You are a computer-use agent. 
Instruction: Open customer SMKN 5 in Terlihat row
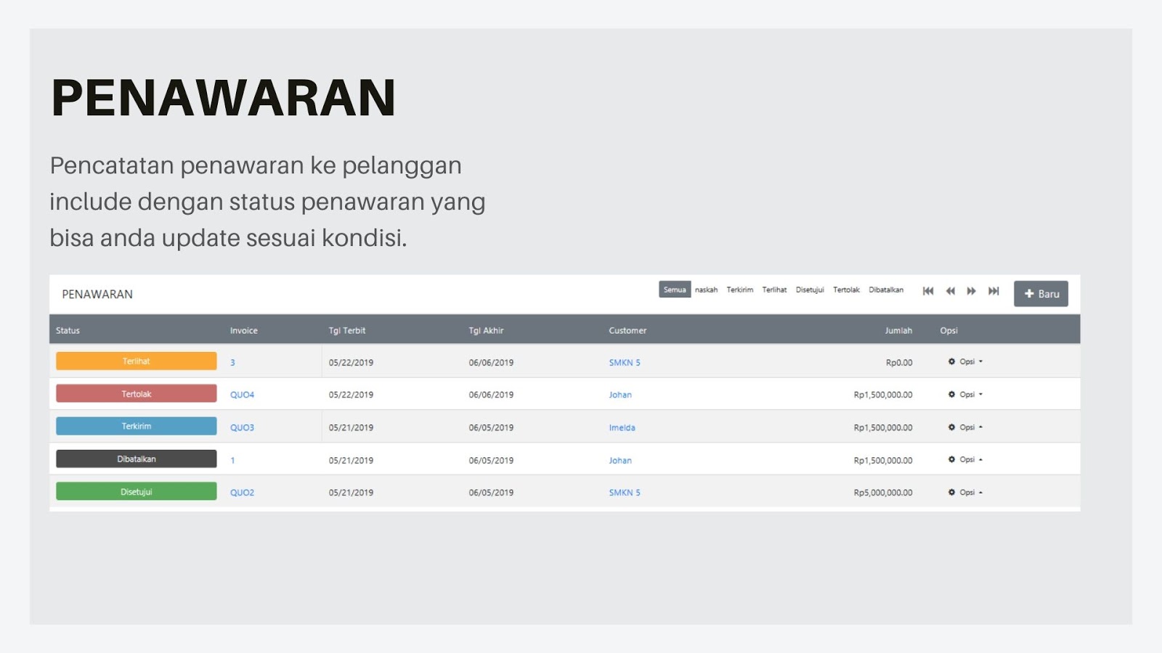click(625, 363)
